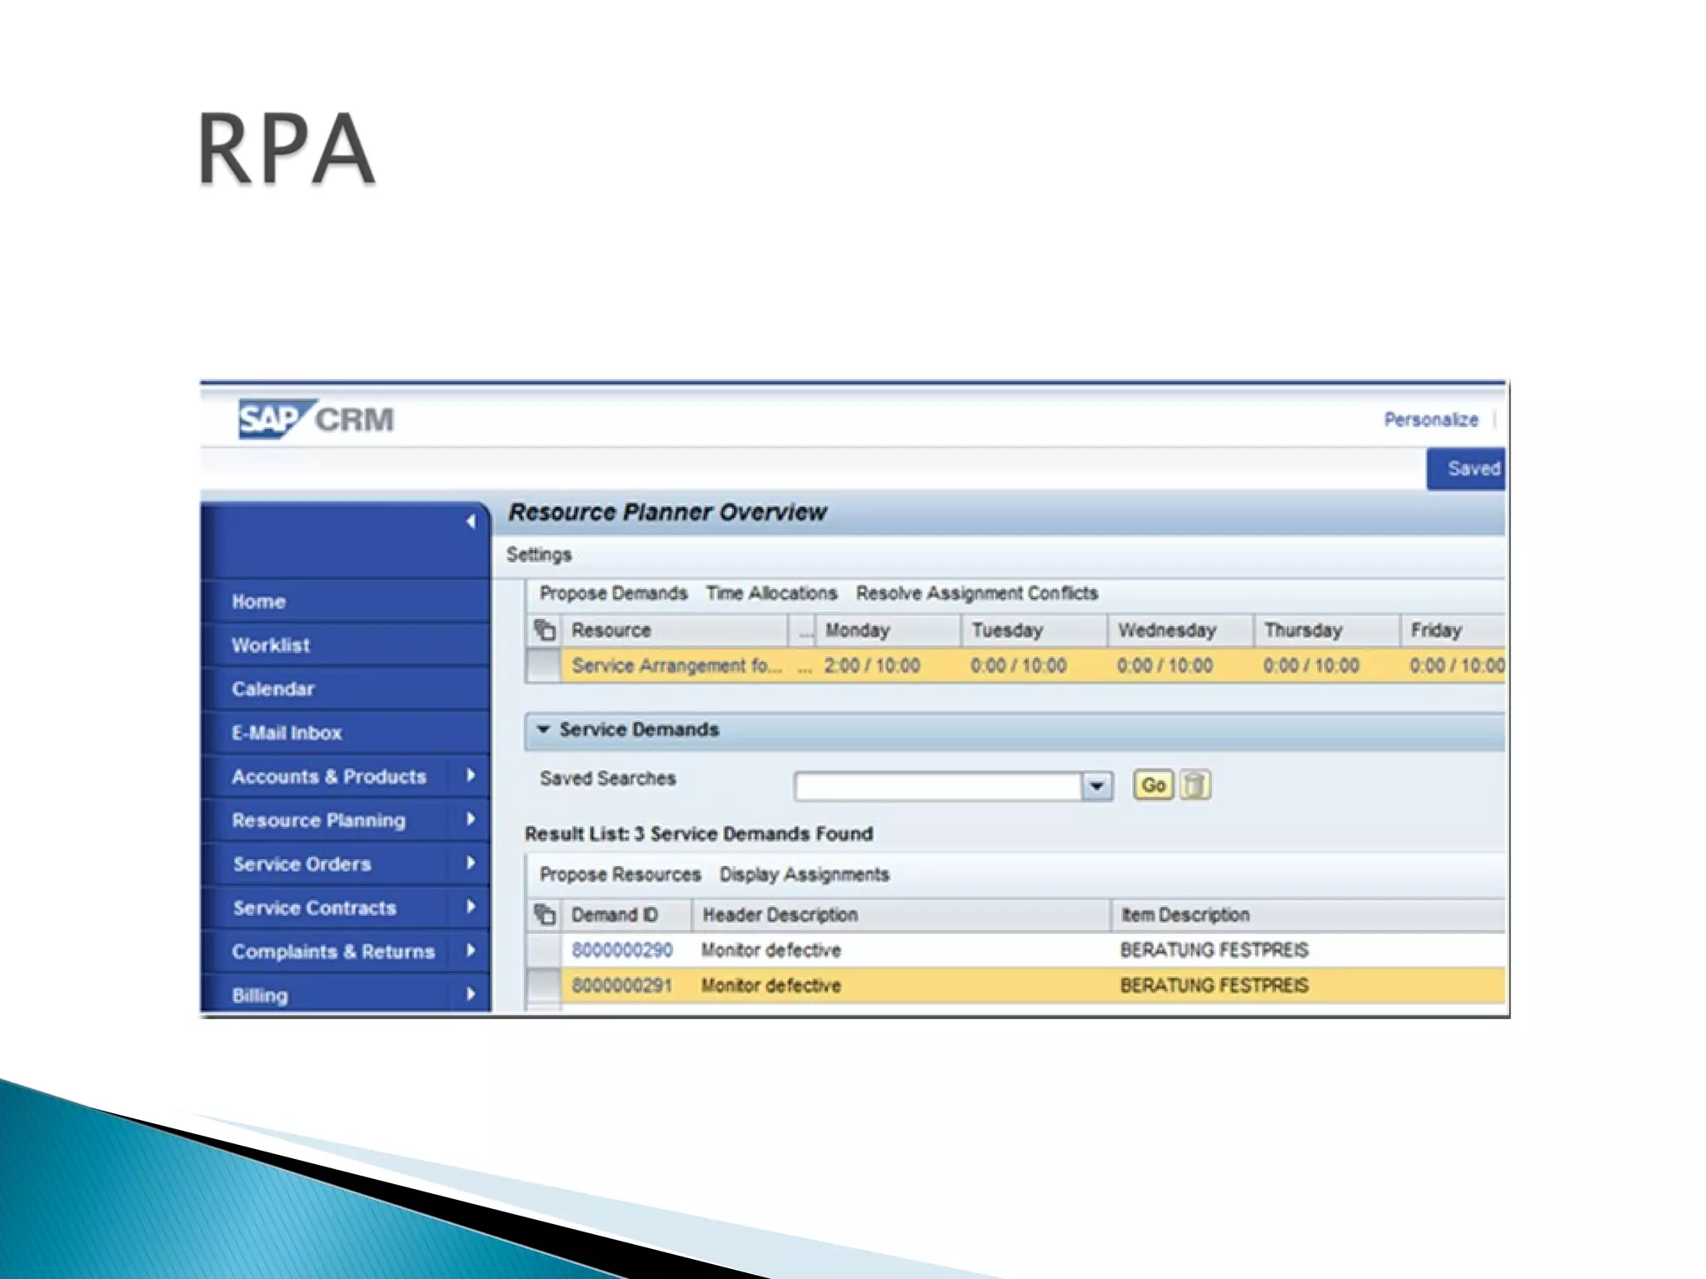Collapse the Service Demands section
Screen dimensions: 1706x1279
pos(544,729)
